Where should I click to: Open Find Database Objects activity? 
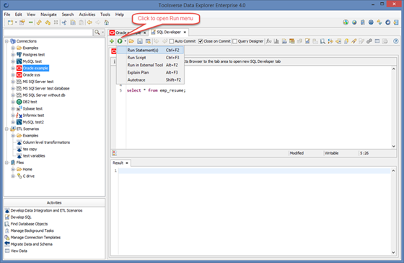tap(29, 224)
